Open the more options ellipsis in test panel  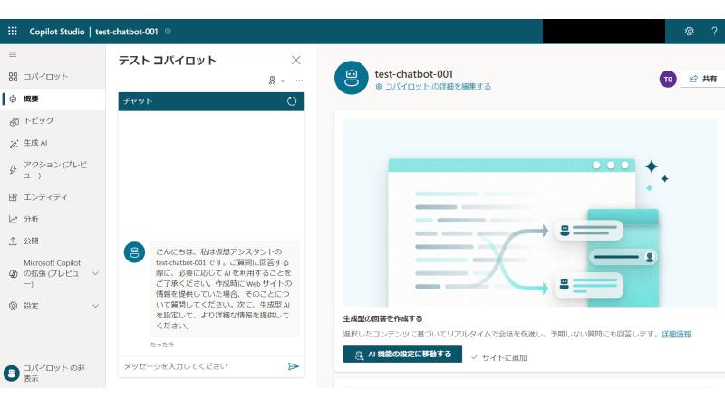299,80
